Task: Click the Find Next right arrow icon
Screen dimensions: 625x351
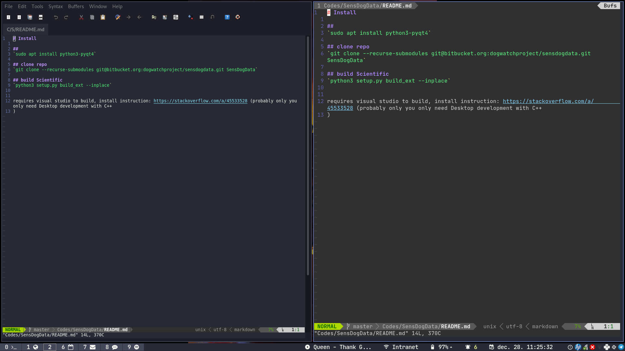Action: (129, 17)
